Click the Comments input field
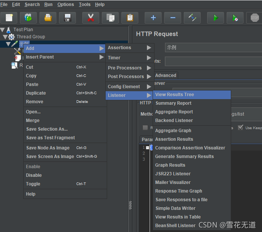Image resolution: width=262 pixels, height=232 pixels. pyautogui.click(x=214, y=61)
